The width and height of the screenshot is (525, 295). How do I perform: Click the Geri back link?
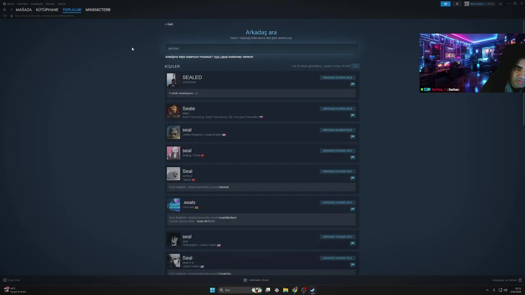coord(169,24)
